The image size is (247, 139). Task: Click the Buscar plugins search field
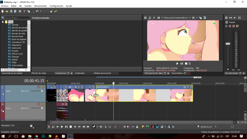(x=17, y=18)
